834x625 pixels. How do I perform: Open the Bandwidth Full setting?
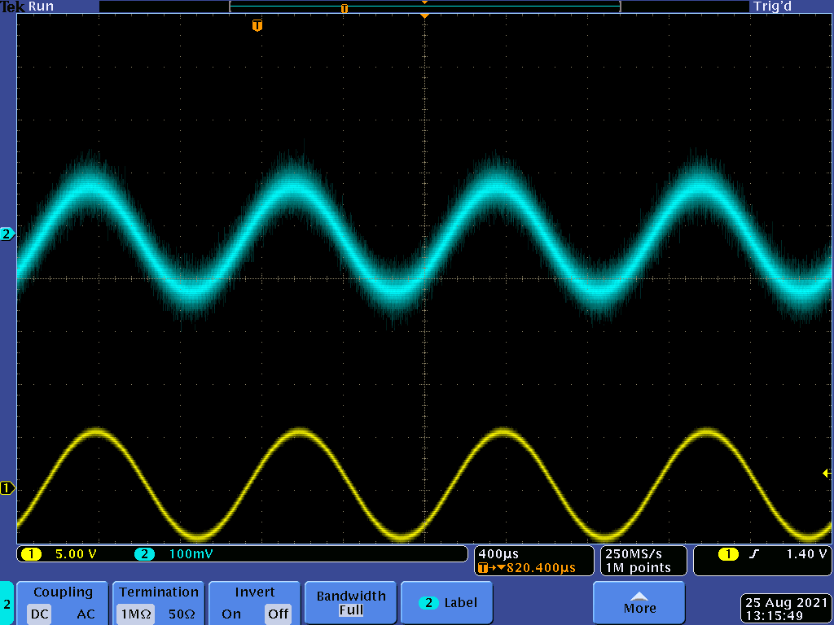(x=351, y=603)
